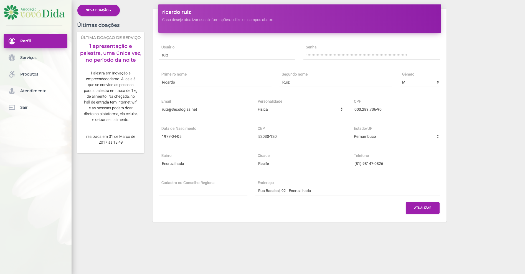Click the Vovó Dida flower logo
The height and width of the screenshot is (274, 525).
pos(11,12)
